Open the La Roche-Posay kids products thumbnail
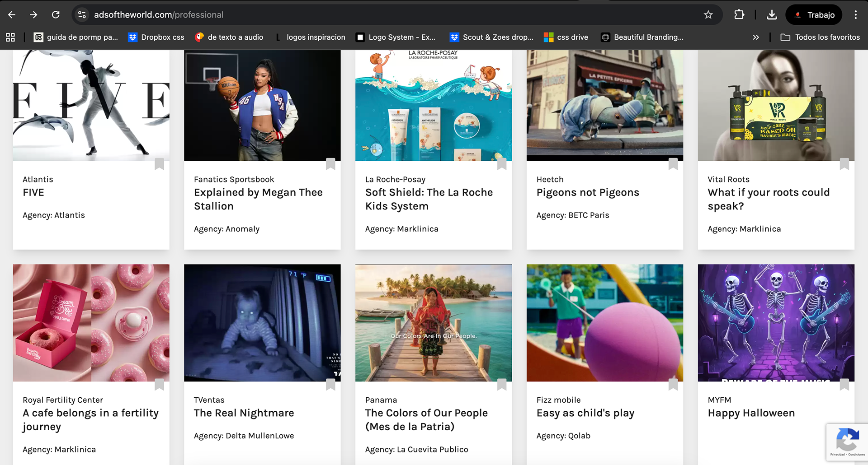The height and width of the screenshot is (465, 868). point(434,105)
